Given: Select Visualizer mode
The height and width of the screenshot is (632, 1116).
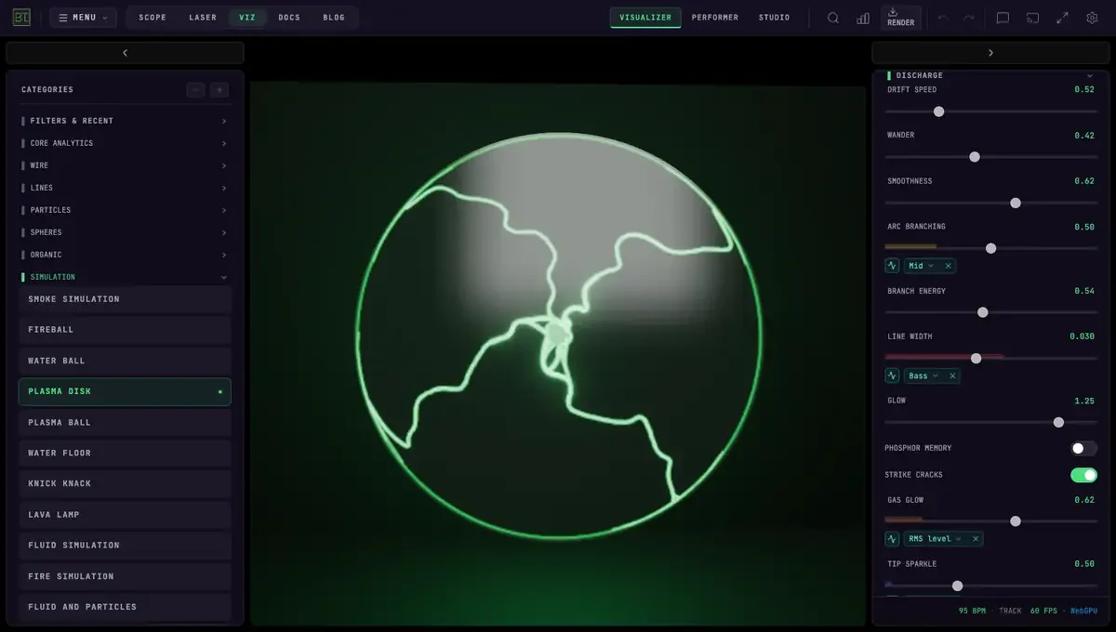Looking at the screenshot, I should (645, 18).
